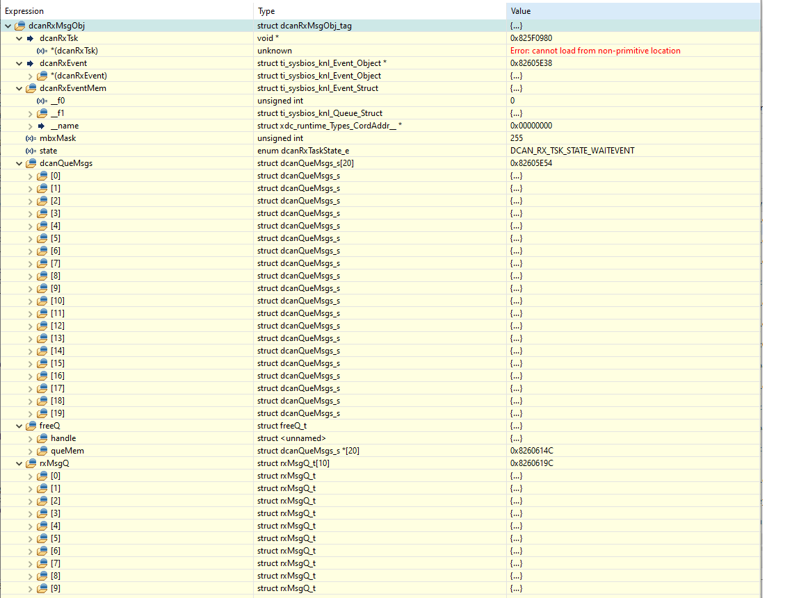Click icon of dcanQueMsgs element [19]
Viewport: 801px width, 598px height.
point(42,413)
